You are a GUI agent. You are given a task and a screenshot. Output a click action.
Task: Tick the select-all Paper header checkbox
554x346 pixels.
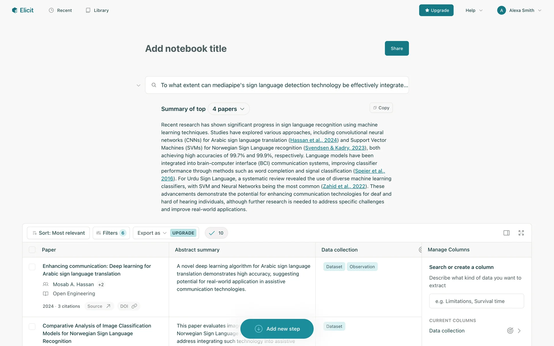click(x=32, y=250)
